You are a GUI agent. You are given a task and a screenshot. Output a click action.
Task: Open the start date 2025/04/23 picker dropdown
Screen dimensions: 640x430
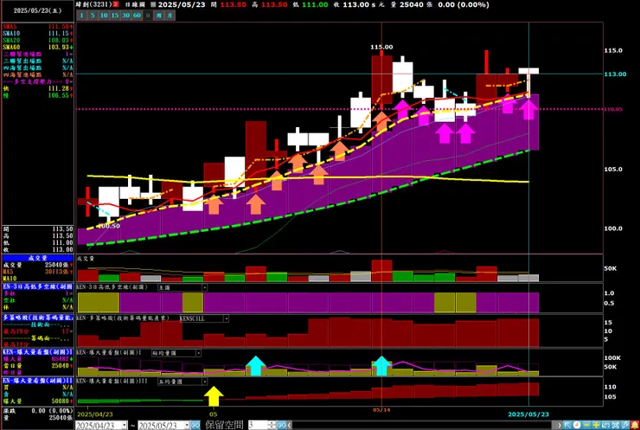(x=124, y=426)
